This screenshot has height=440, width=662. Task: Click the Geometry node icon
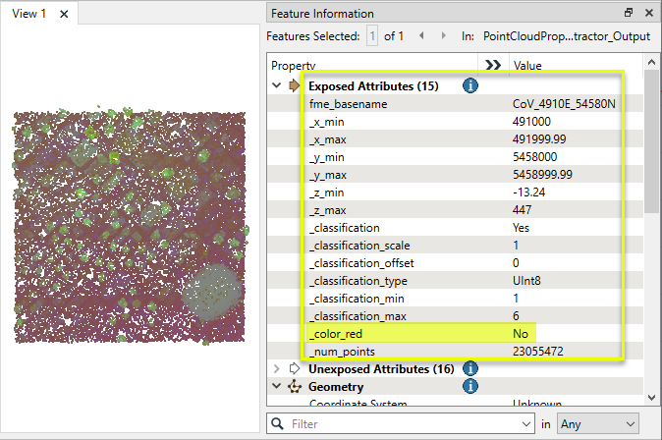[x=294, y=387]
